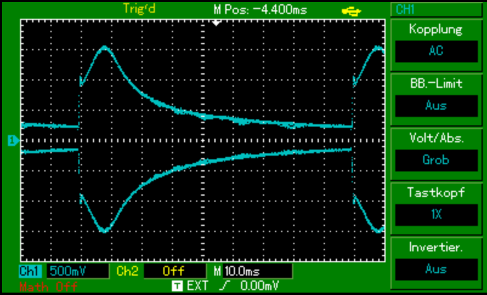Click the trigger position arrow above the grid
Viewport: 487px width, 295px height.
click(x=216, y=22)
